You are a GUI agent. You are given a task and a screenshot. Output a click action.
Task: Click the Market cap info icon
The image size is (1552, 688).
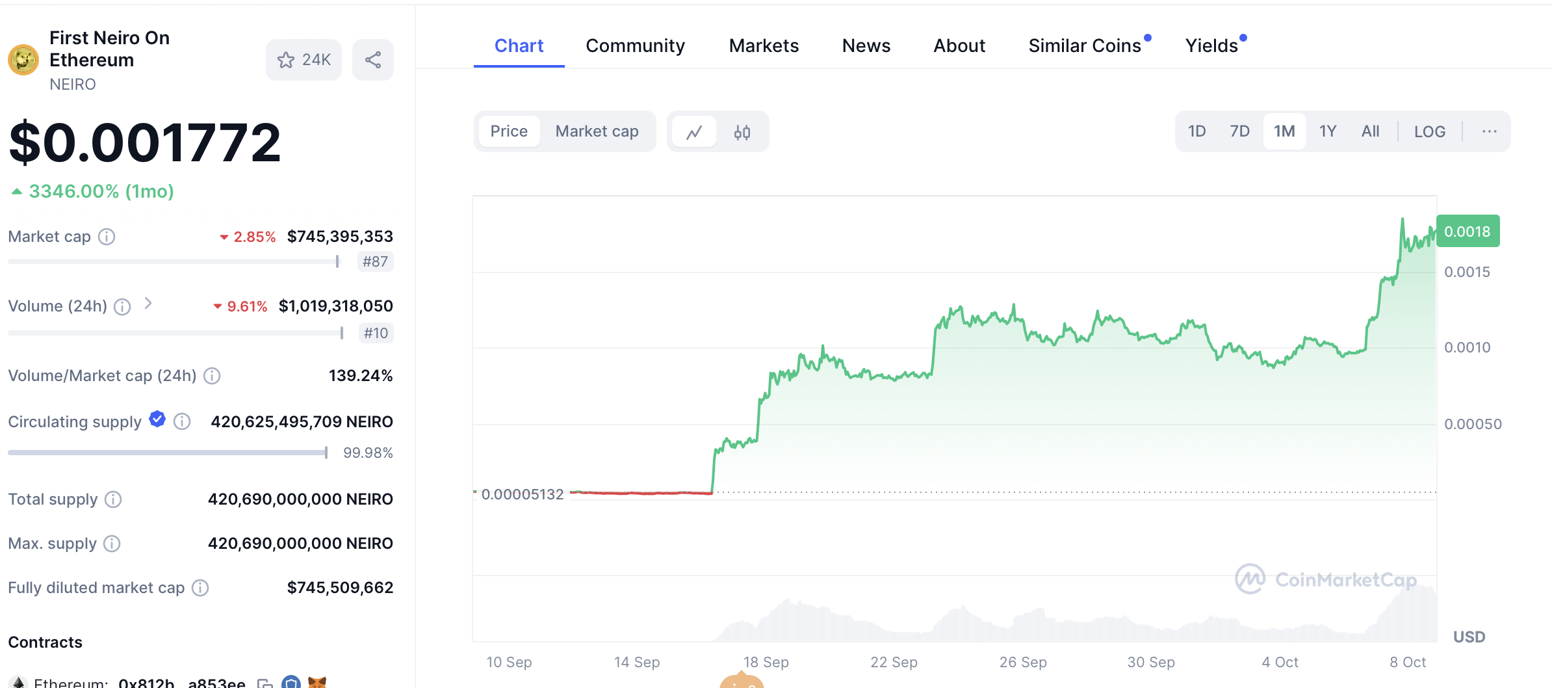107,237
